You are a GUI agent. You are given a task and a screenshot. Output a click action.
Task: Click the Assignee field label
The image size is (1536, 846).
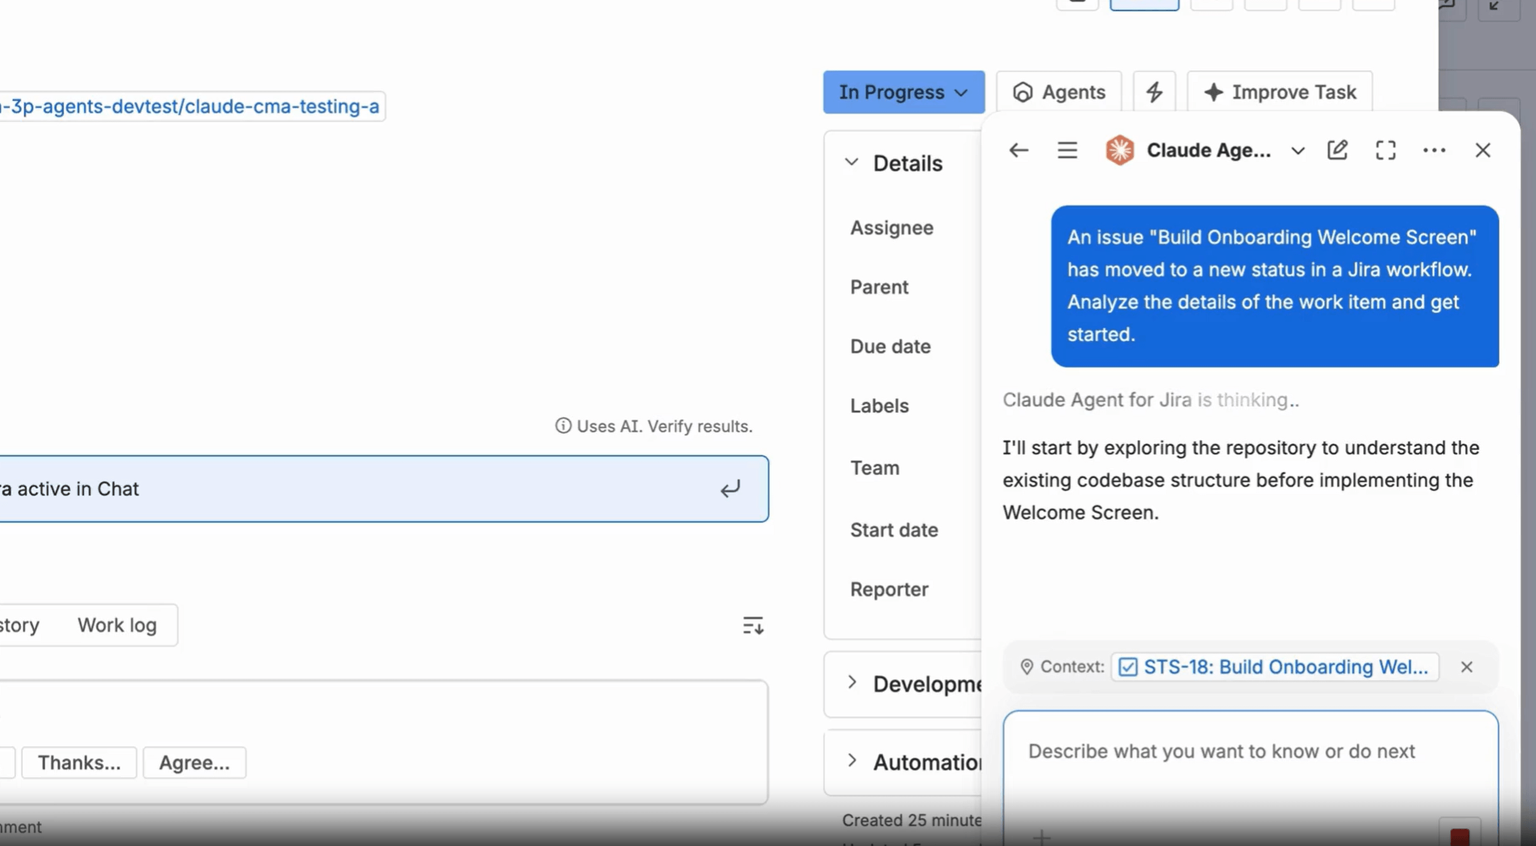(891, 228)
